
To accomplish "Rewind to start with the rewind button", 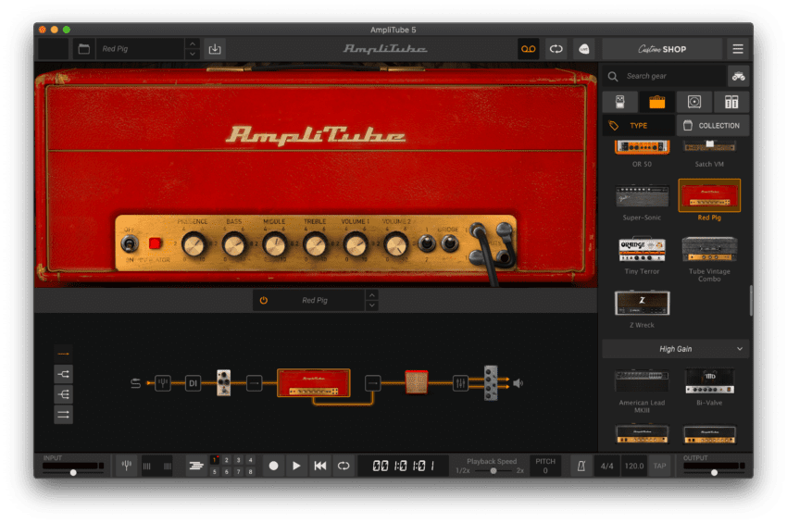I will coord(320,466).
